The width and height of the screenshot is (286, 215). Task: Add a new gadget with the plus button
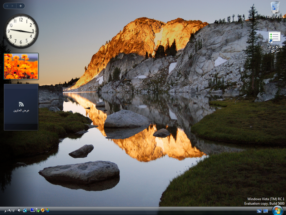coord(21,6)
